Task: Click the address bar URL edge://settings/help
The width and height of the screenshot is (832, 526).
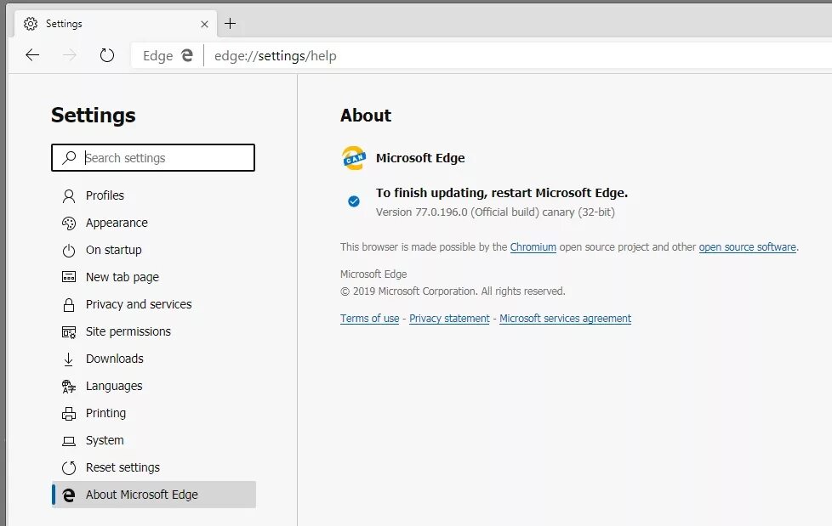Action: click(276, 56)
